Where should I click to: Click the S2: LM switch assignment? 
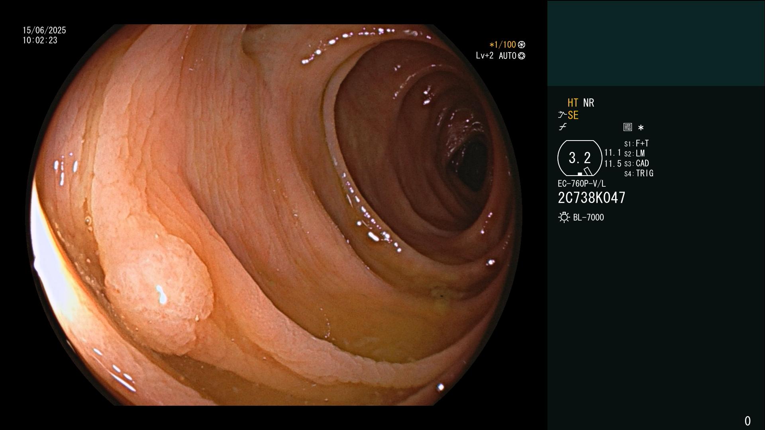point(635,153)
